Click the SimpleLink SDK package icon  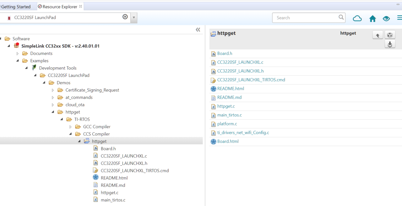point(16,45)
